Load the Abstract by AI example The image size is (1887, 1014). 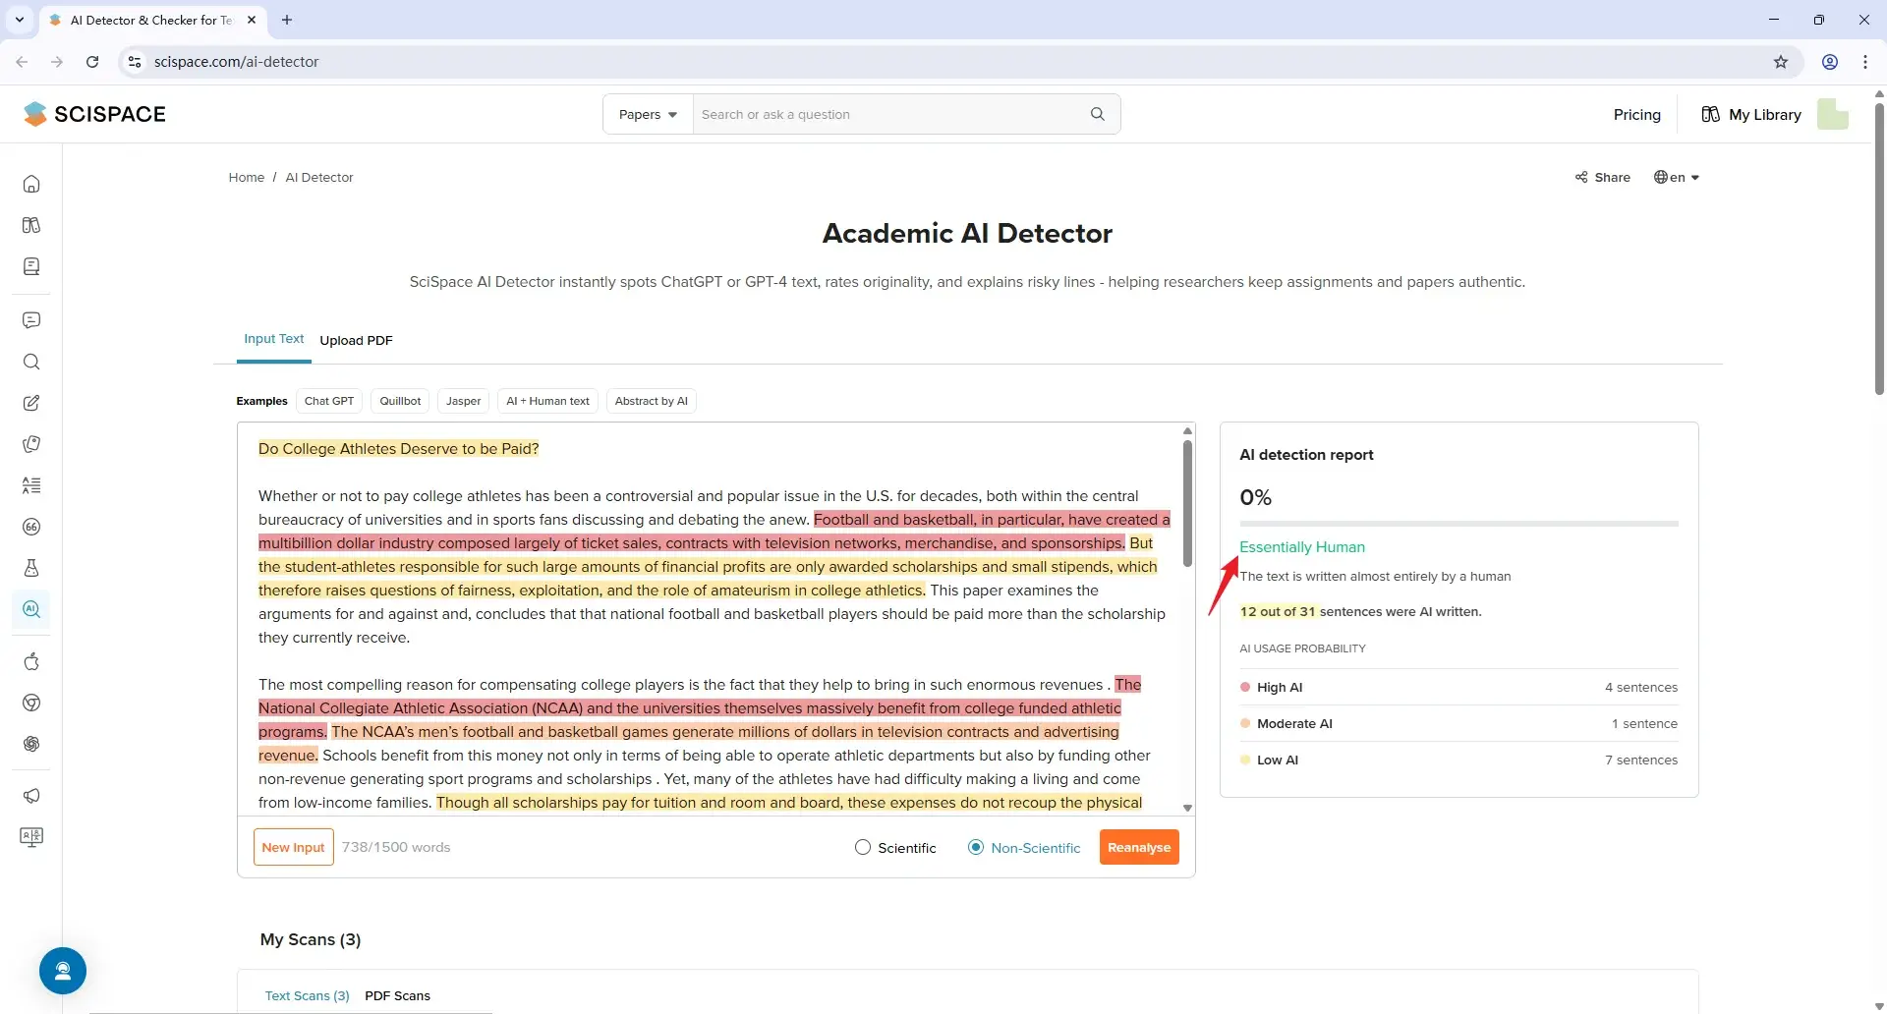tap(652, 401)
